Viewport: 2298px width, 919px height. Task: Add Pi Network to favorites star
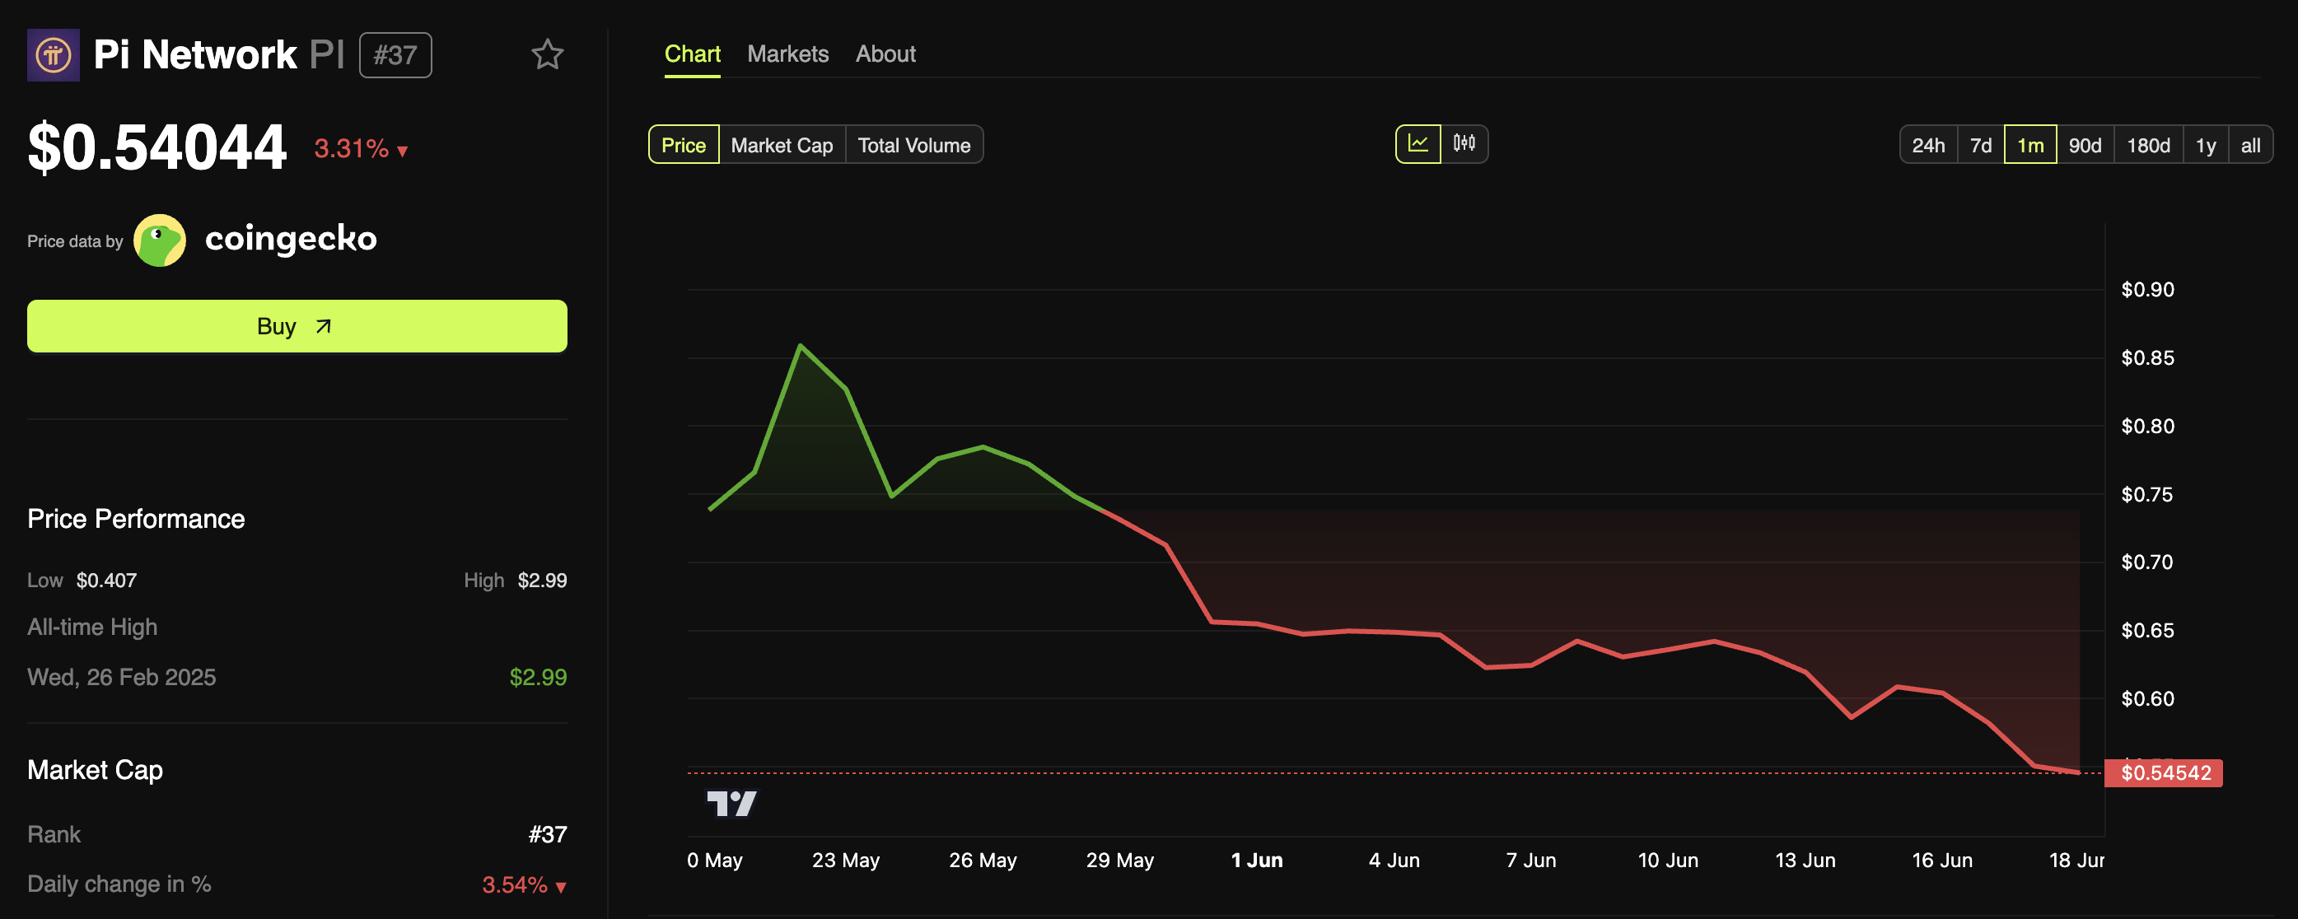pyautogui.click(x=547, y=55)
